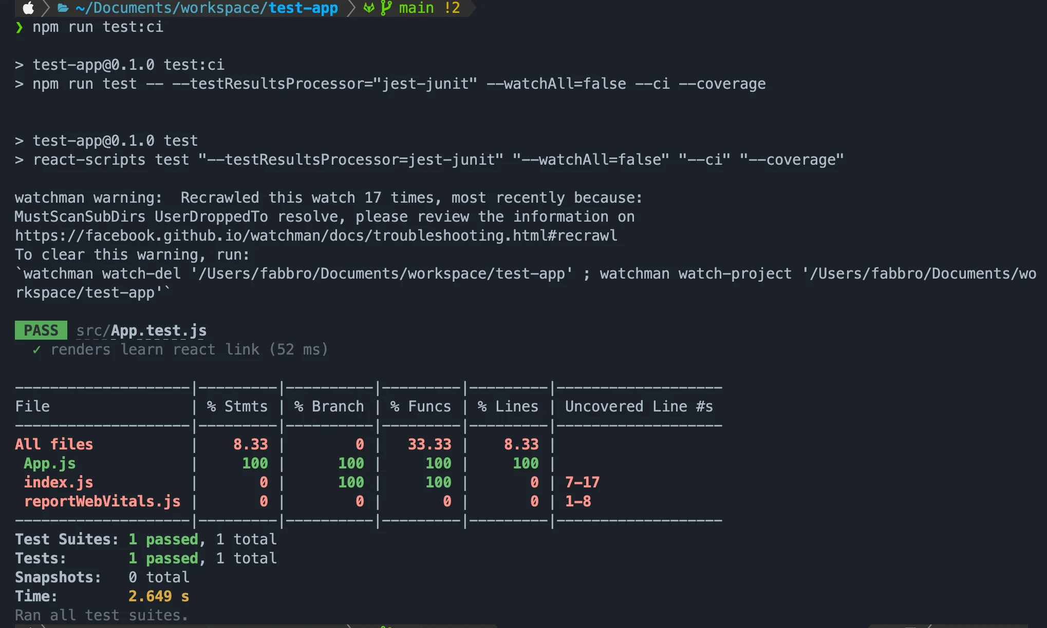
Task: Click the green checkmark beside the test name
Action: click(36, 349)
